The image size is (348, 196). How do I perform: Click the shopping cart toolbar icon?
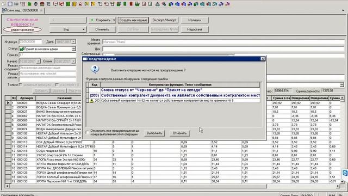pyautogui.click(x=48, y=4)
